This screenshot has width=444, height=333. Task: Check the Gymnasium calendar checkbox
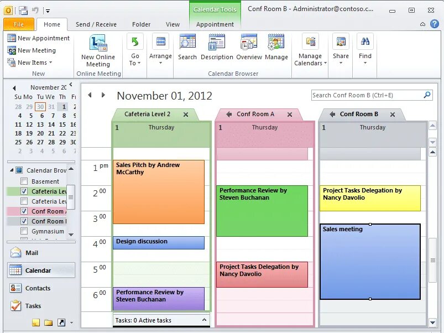tap(24, 231)
